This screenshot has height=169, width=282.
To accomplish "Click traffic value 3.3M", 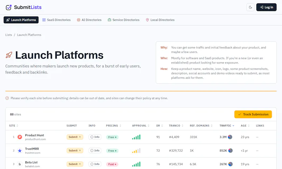I will click(223, 137).
